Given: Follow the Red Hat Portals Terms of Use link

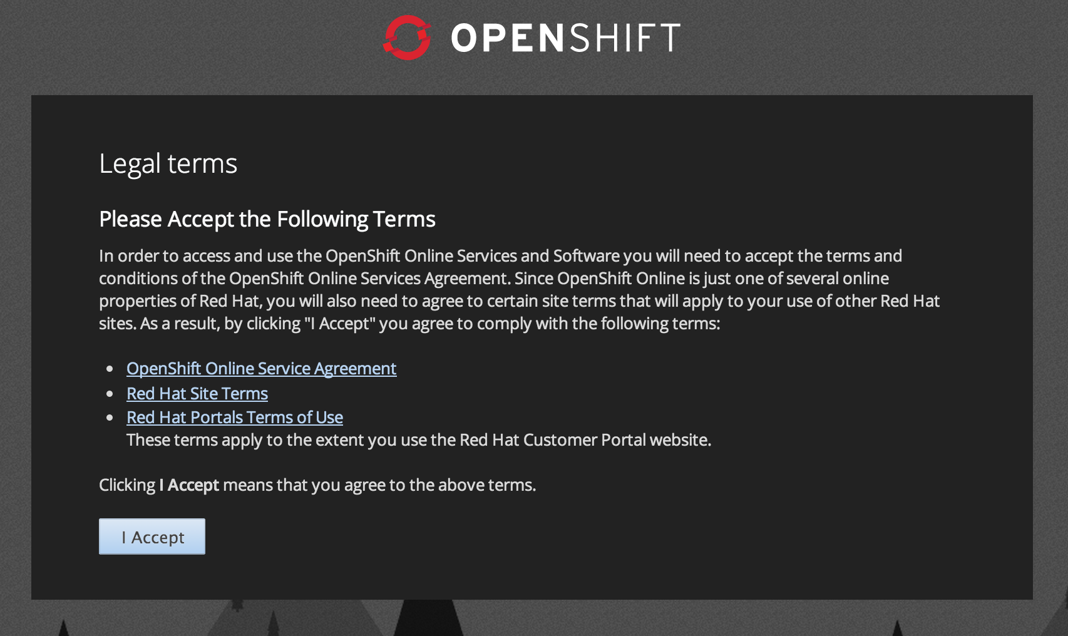Looking at the screenshot, I should coord(235,418).
